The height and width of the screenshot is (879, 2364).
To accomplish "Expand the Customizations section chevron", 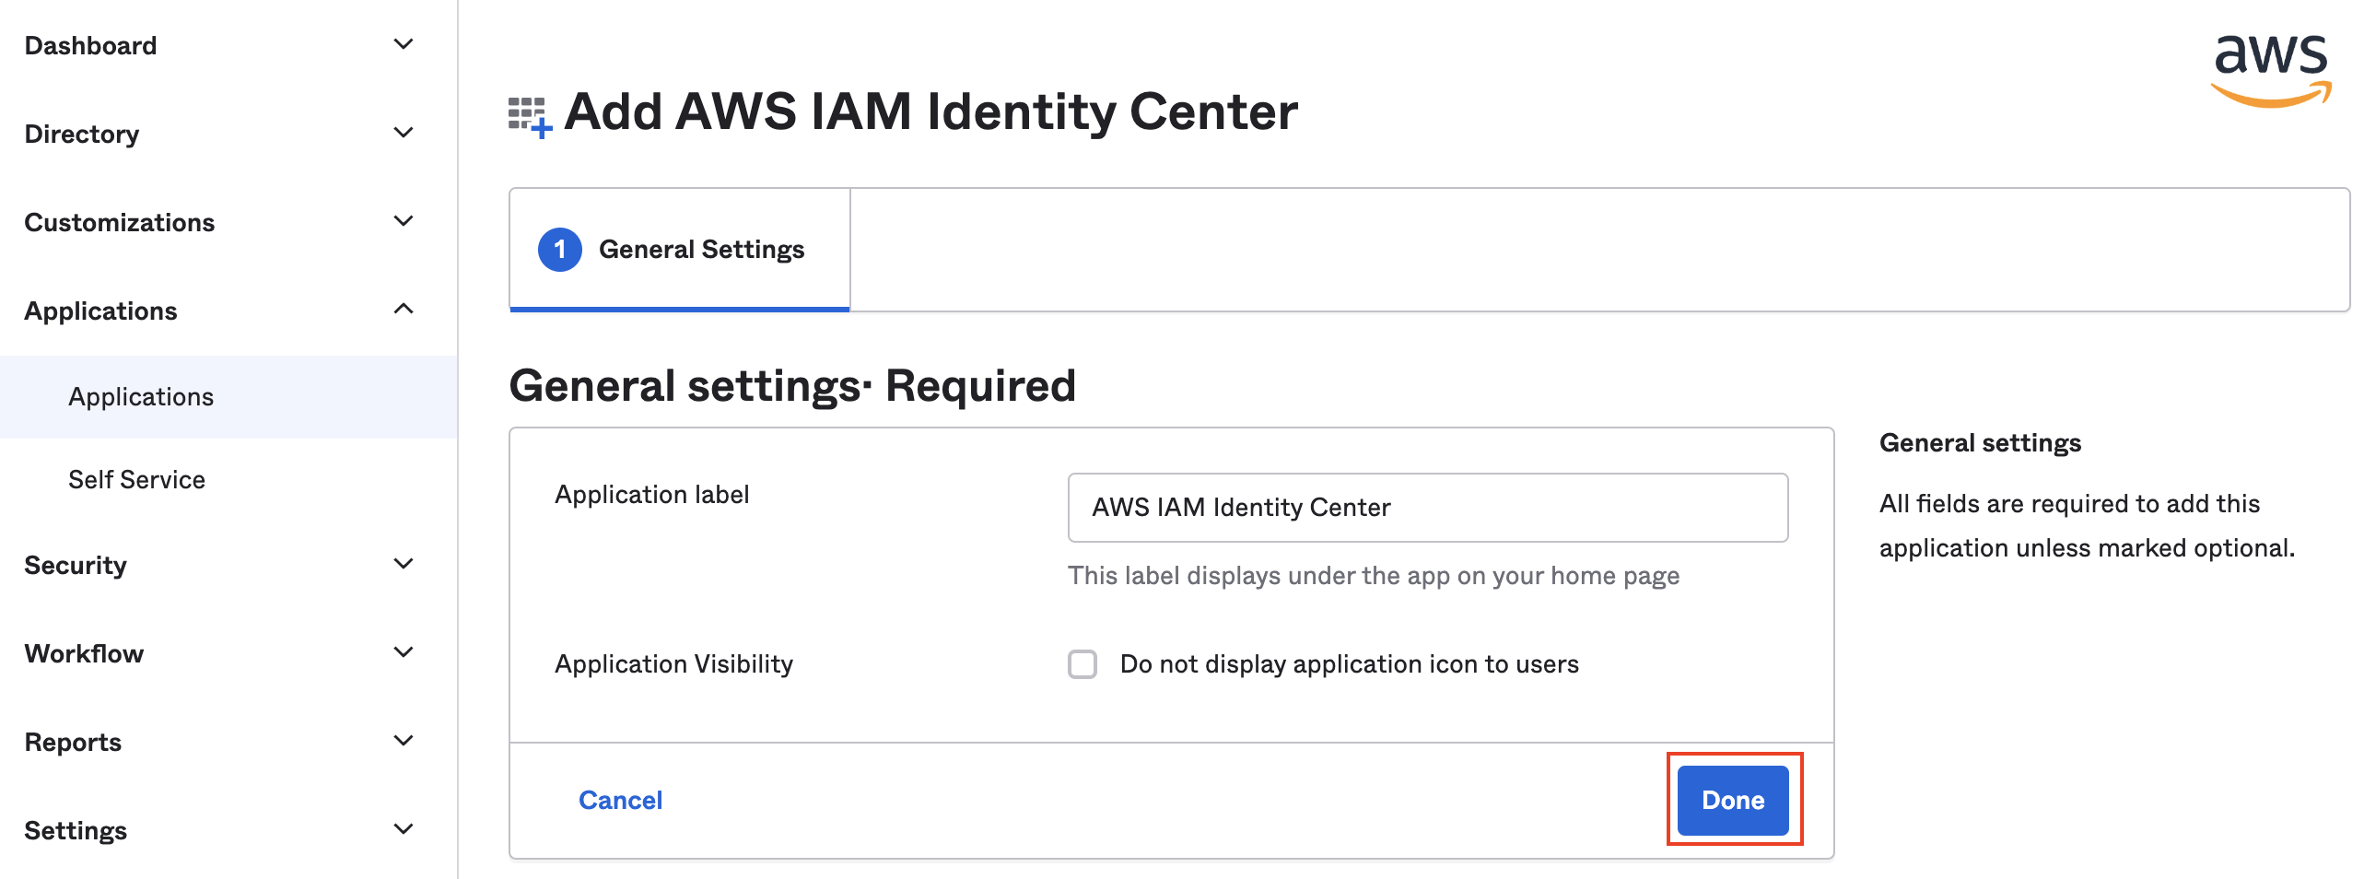I will tap(404, 221).
